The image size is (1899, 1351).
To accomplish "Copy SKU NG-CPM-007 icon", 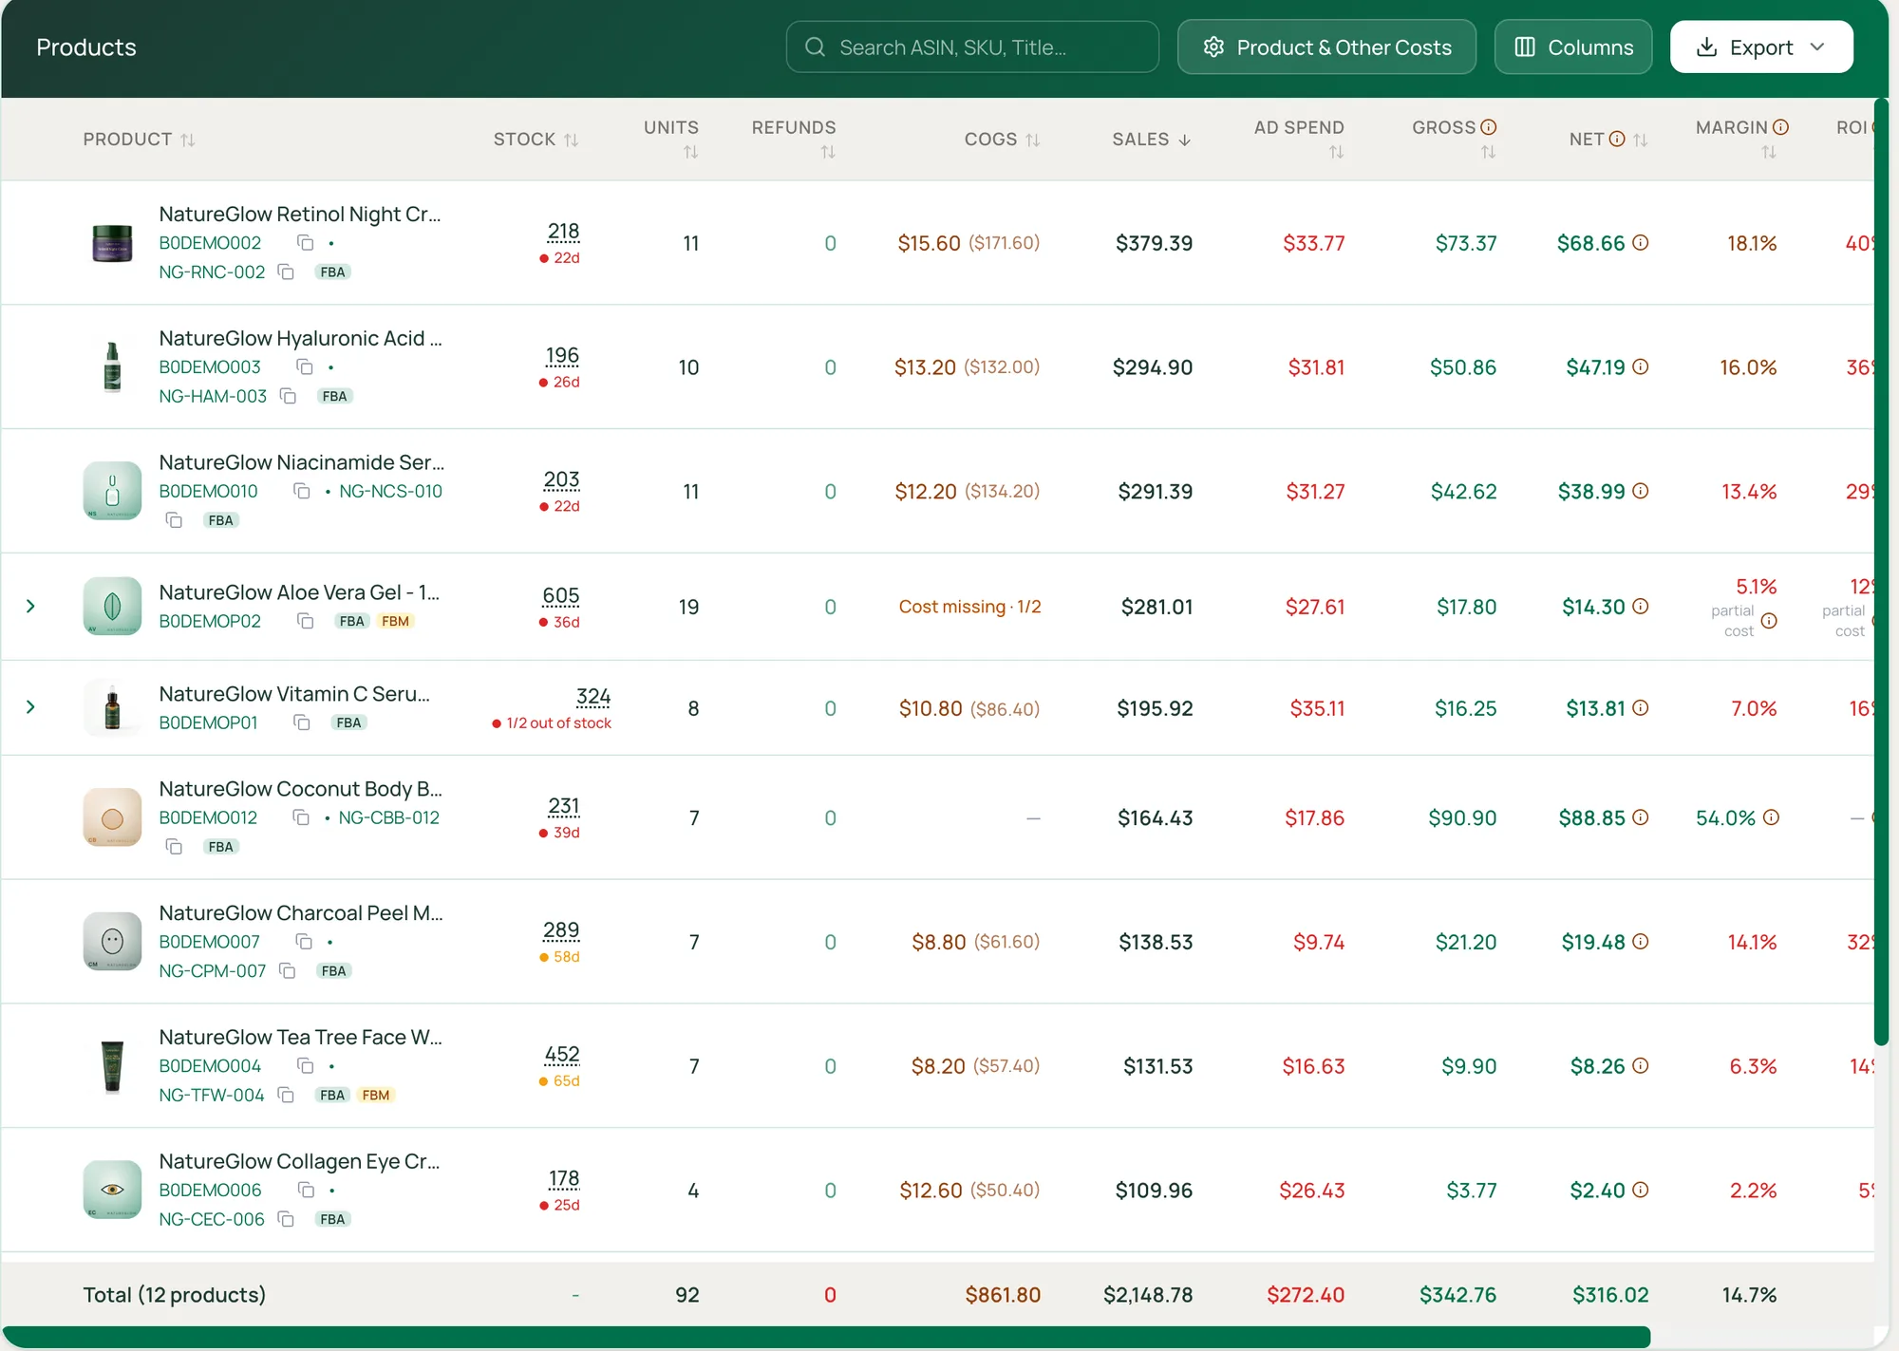I will click(288, 971).
